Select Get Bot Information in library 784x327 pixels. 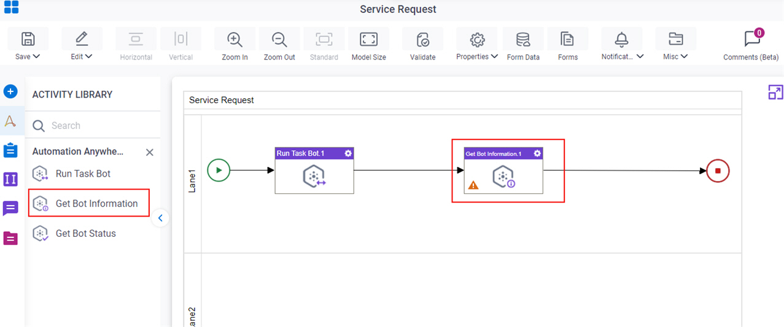tap(90, 203)
